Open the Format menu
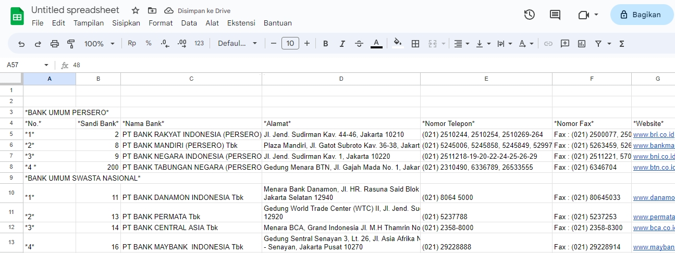The height and width of the screenshot is (253, 675). (161, 23)
